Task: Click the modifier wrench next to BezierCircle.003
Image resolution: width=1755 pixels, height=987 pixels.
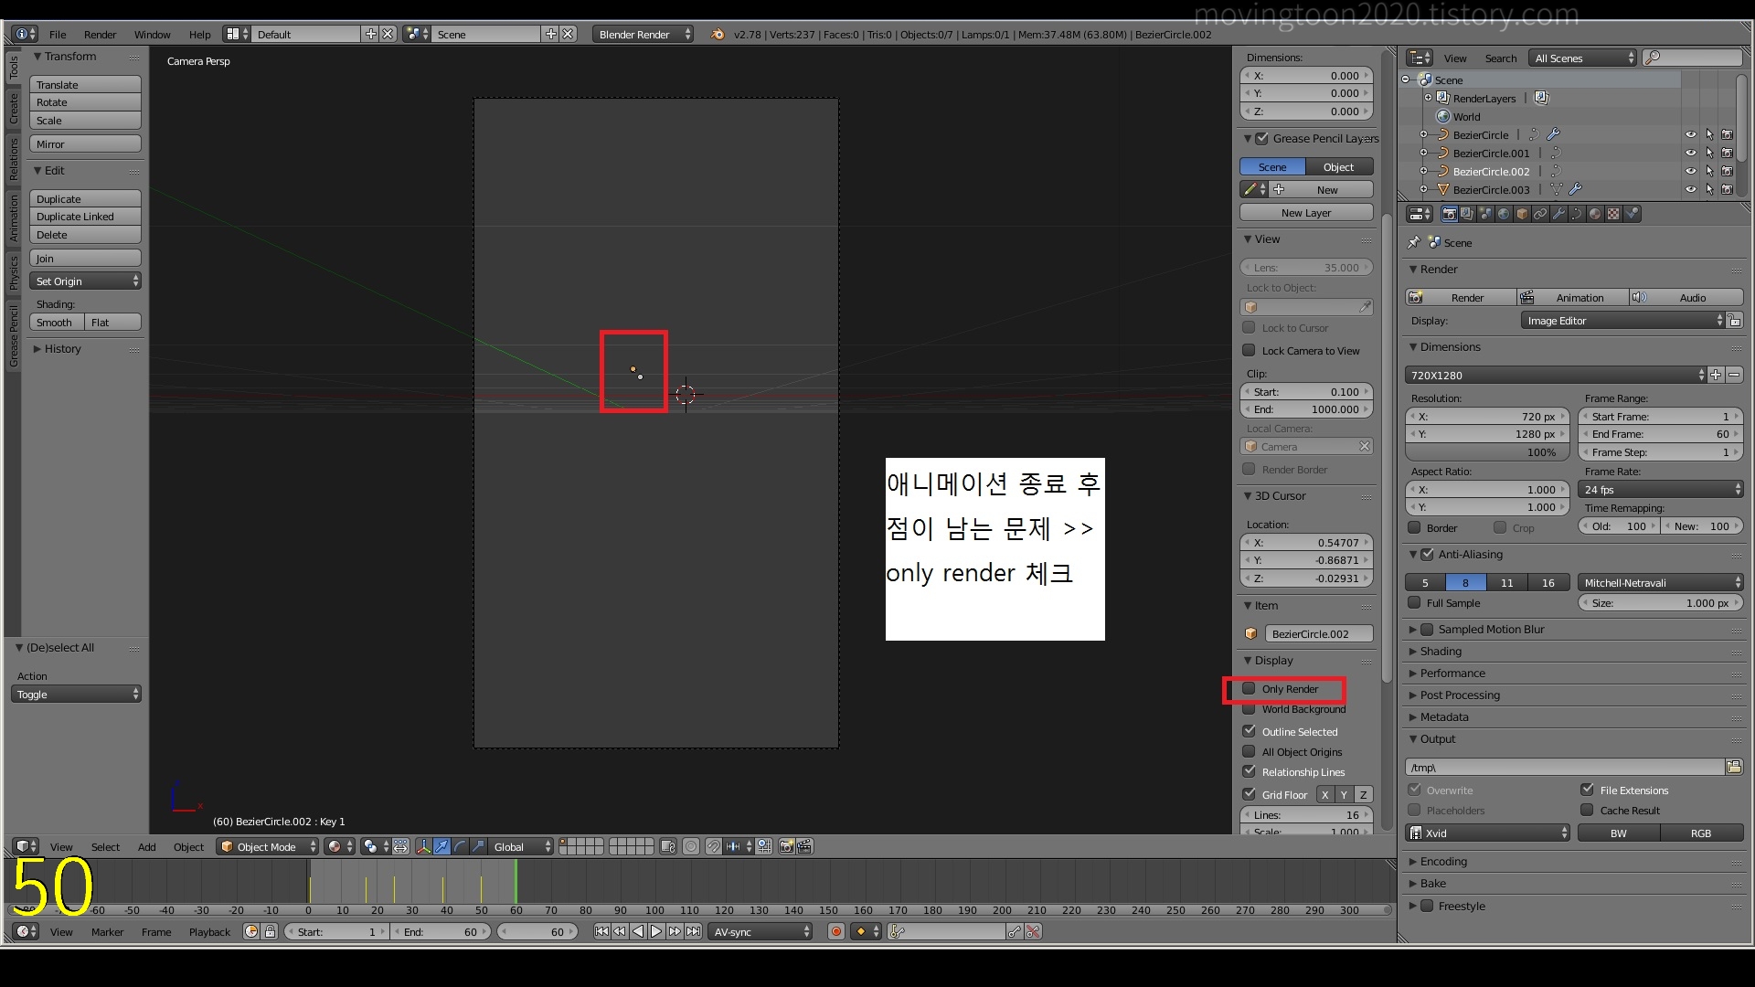Action: tap(1575, 190)
